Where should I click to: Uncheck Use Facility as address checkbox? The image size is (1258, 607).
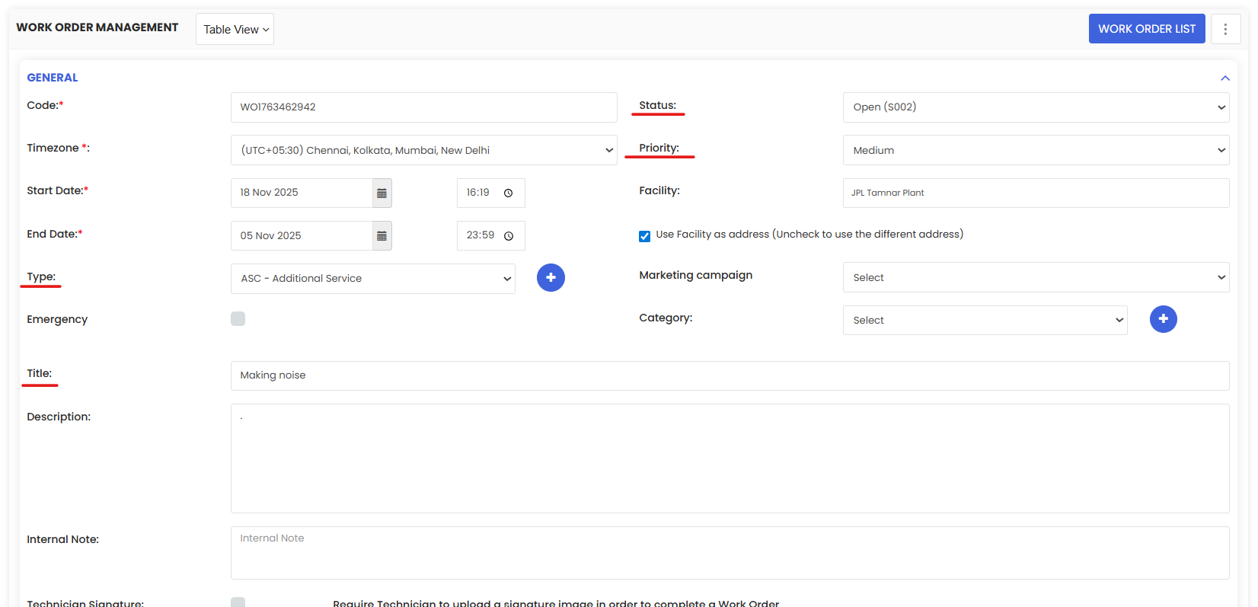(x=645, y=236)
